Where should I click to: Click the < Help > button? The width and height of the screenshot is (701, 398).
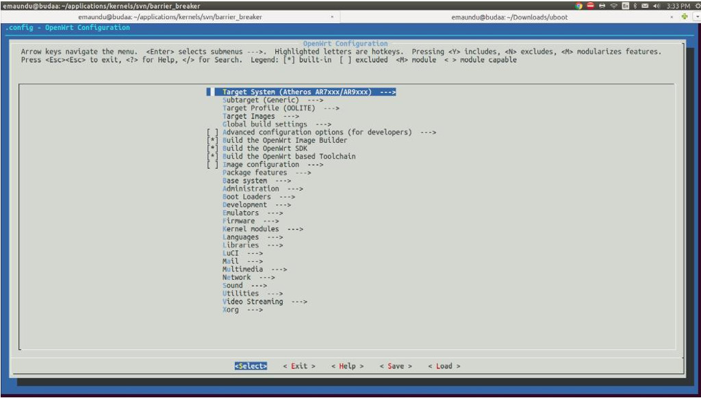tap(347, 366)
